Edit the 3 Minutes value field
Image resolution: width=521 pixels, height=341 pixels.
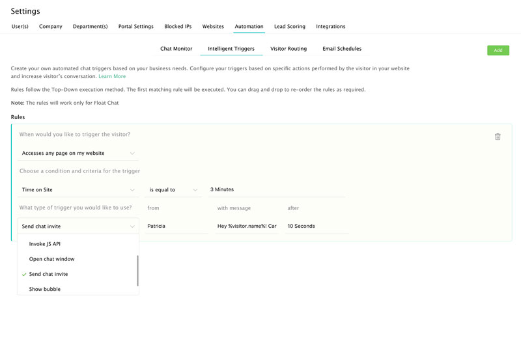(276, 189)
